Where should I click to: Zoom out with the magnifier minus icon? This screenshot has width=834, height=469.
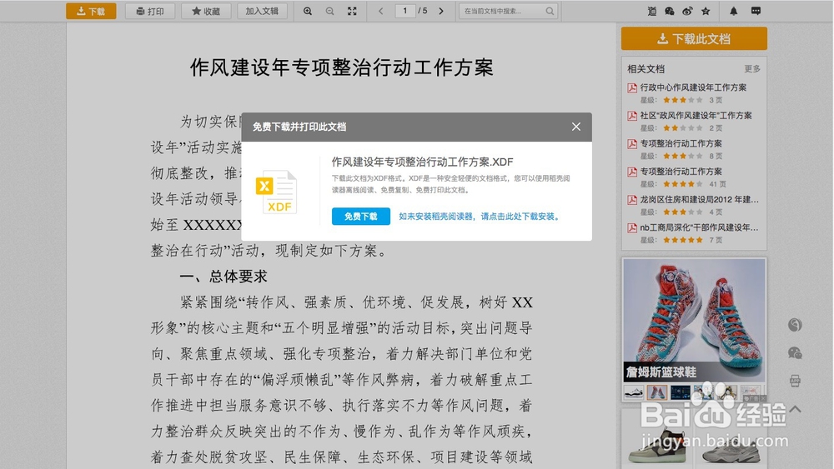click(x=329, y=11)
